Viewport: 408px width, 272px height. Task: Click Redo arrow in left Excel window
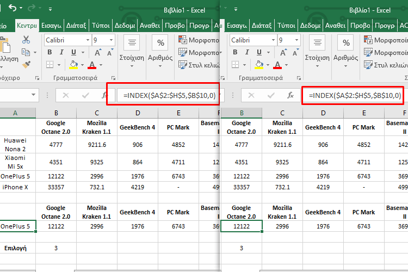(31, 8)
